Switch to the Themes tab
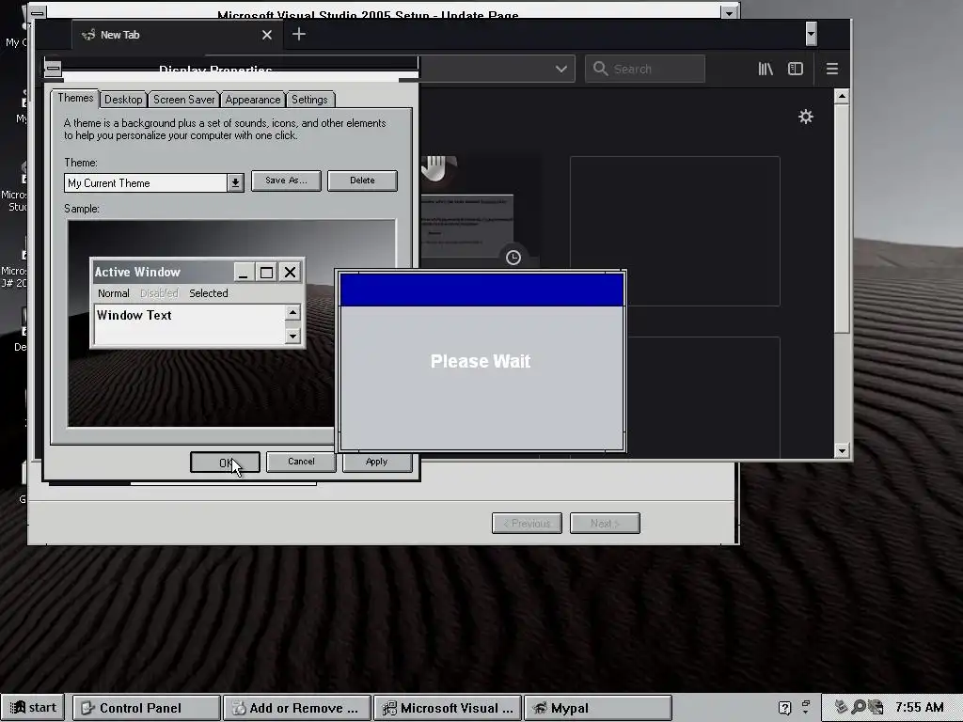 (x=75, y=98)
